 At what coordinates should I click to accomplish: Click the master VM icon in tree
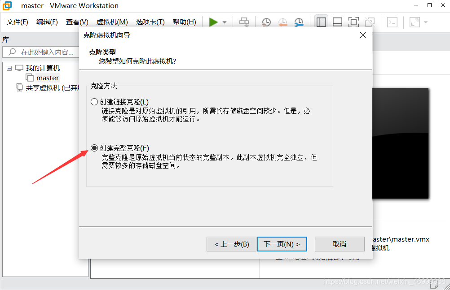click(x=30, y=78)
